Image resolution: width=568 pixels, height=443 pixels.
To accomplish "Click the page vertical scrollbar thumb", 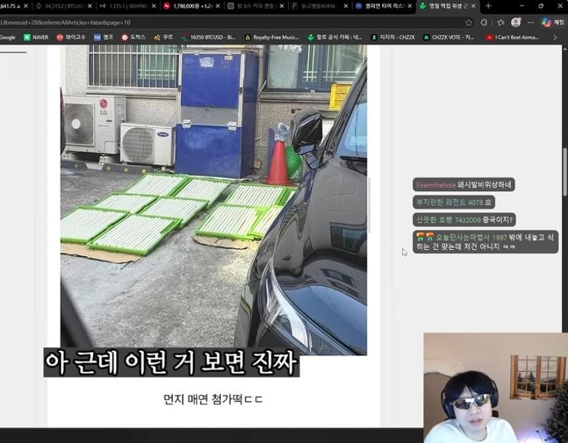I will [x=565, y=171].
